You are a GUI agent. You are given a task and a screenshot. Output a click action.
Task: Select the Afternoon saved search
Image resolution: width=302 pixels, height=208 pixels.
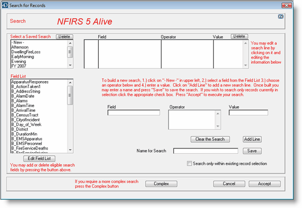click(x=40, y=47)
